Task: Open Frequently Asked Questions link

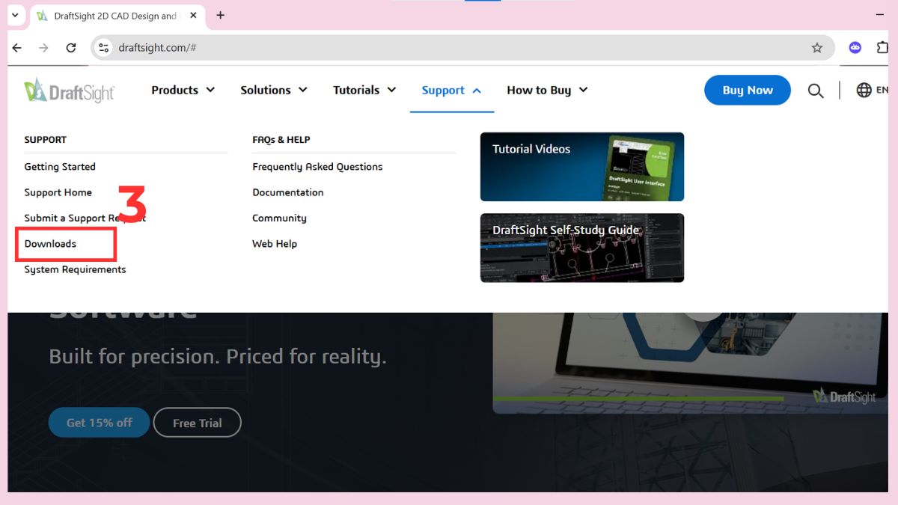Action: pos(317,167)
